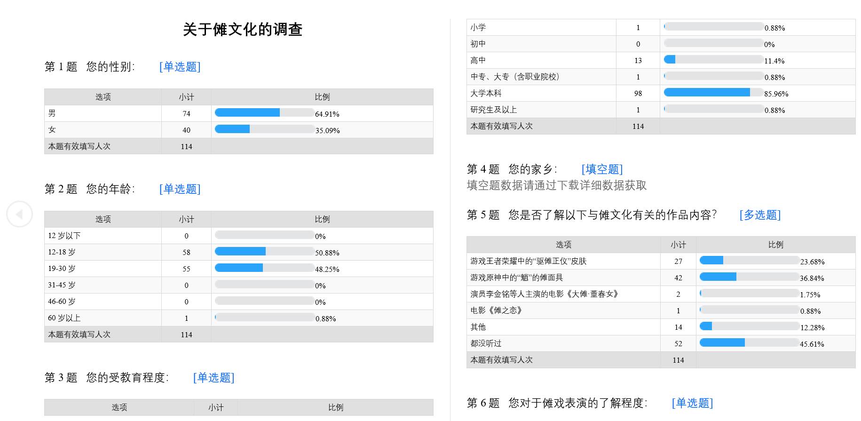Click the [单选题] tag beside 您的受教育程度
The height and width of the screenshot is (421, 861).
point(213,378)
